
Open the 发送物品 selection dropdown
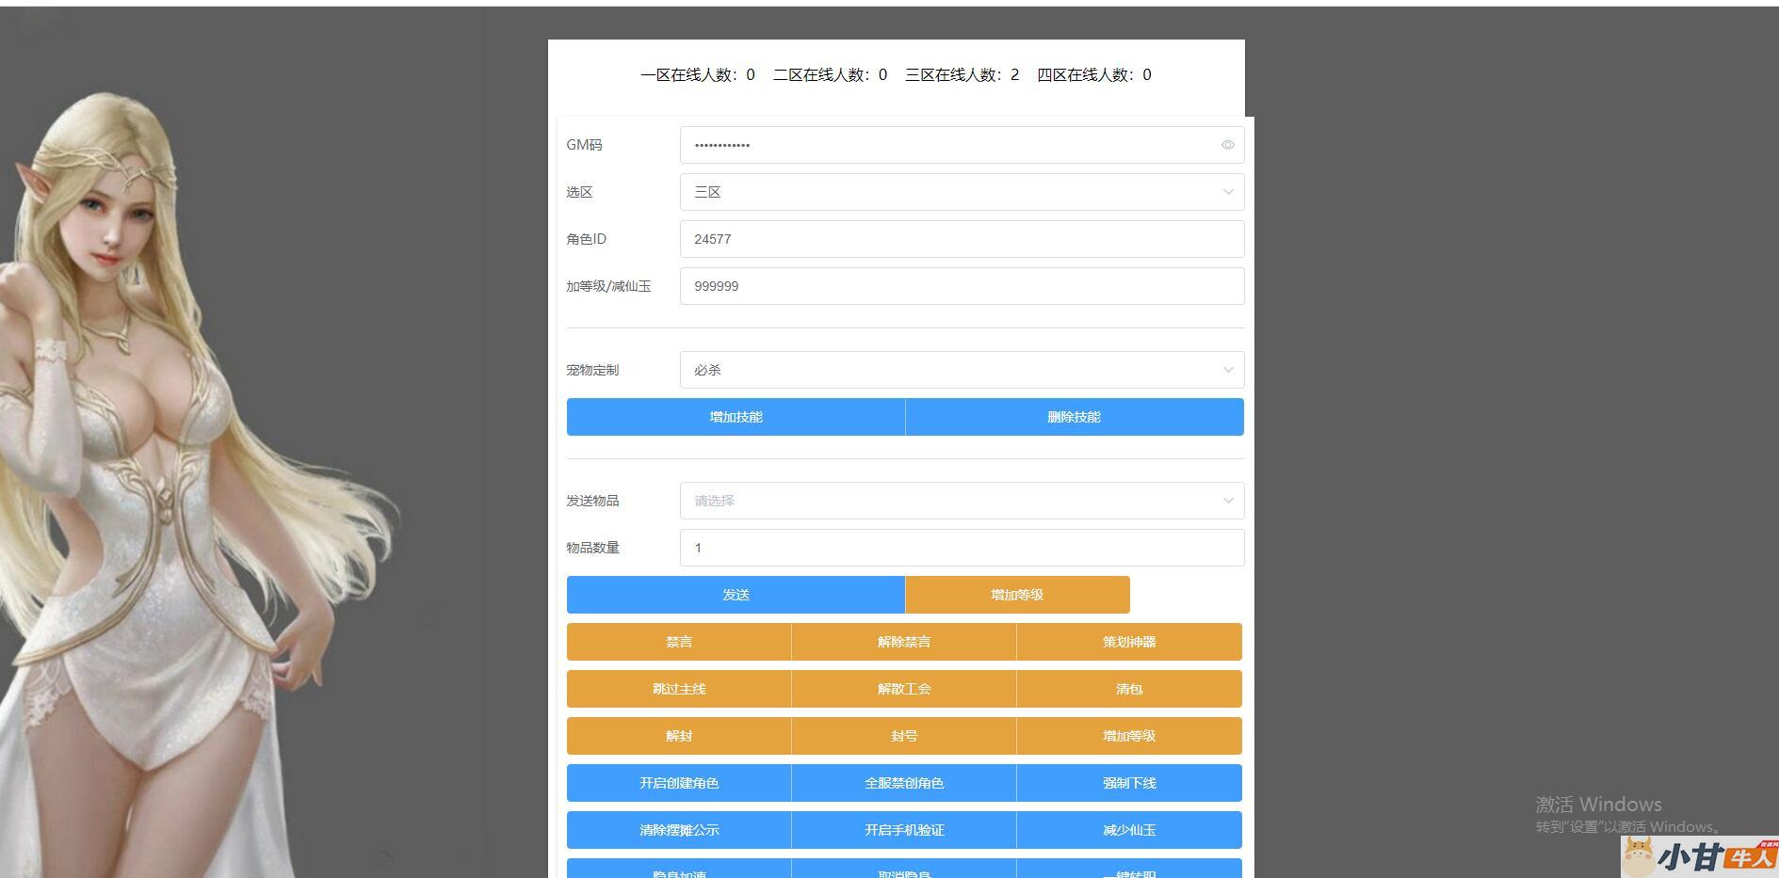point(961,501)
